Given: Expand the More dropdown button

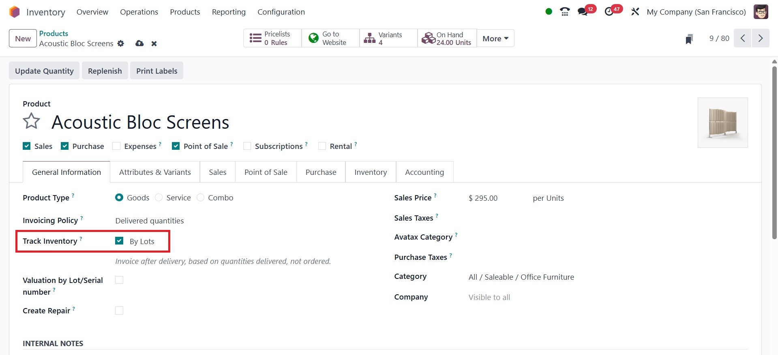Looking at the screenshot, I should coord(495,38).
